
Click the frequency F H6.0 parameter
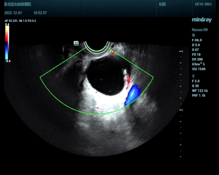click(197, 40)
